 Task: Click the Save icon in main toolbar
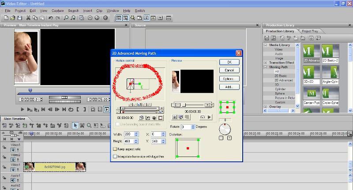20,18
